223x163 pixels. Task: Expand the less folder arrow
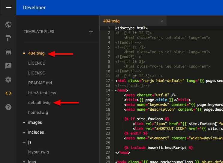pos(24,162)
